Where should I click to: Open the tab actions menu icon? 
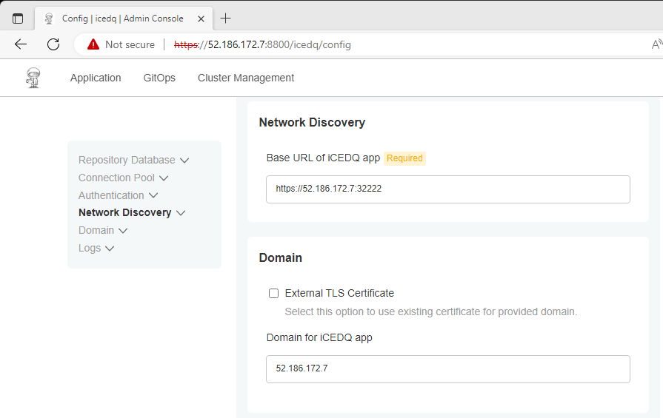(18, 18)
